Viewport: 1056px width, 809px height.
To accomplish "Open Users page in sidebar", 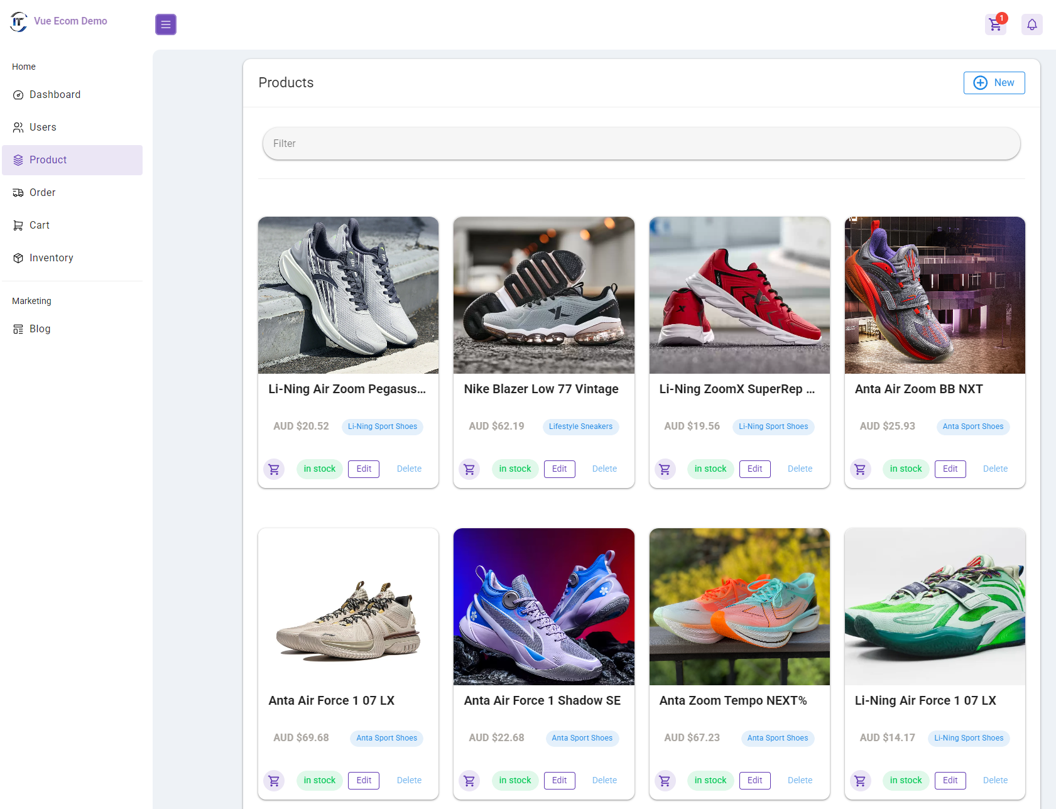I will pyautogui.click(x=72, y=128).
